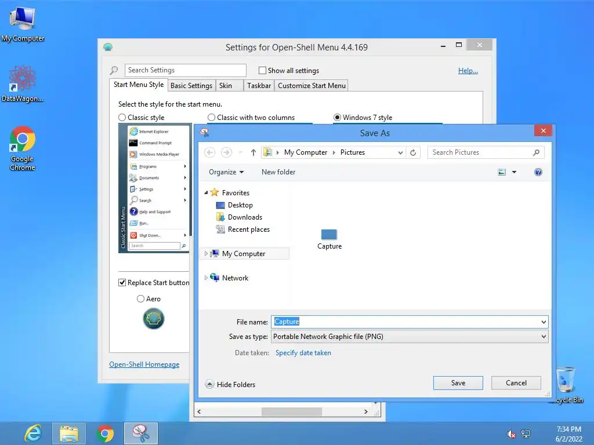Switch to Snipping Tool in the taskbar
This screenshot has width=594, height=445.
pyautogui.click(x=141, y=433)
